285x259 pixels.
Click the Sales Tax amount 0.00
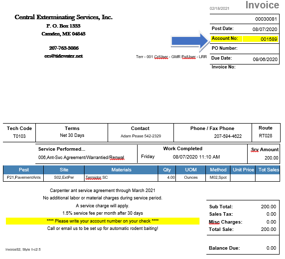click(x=271, y=214)
